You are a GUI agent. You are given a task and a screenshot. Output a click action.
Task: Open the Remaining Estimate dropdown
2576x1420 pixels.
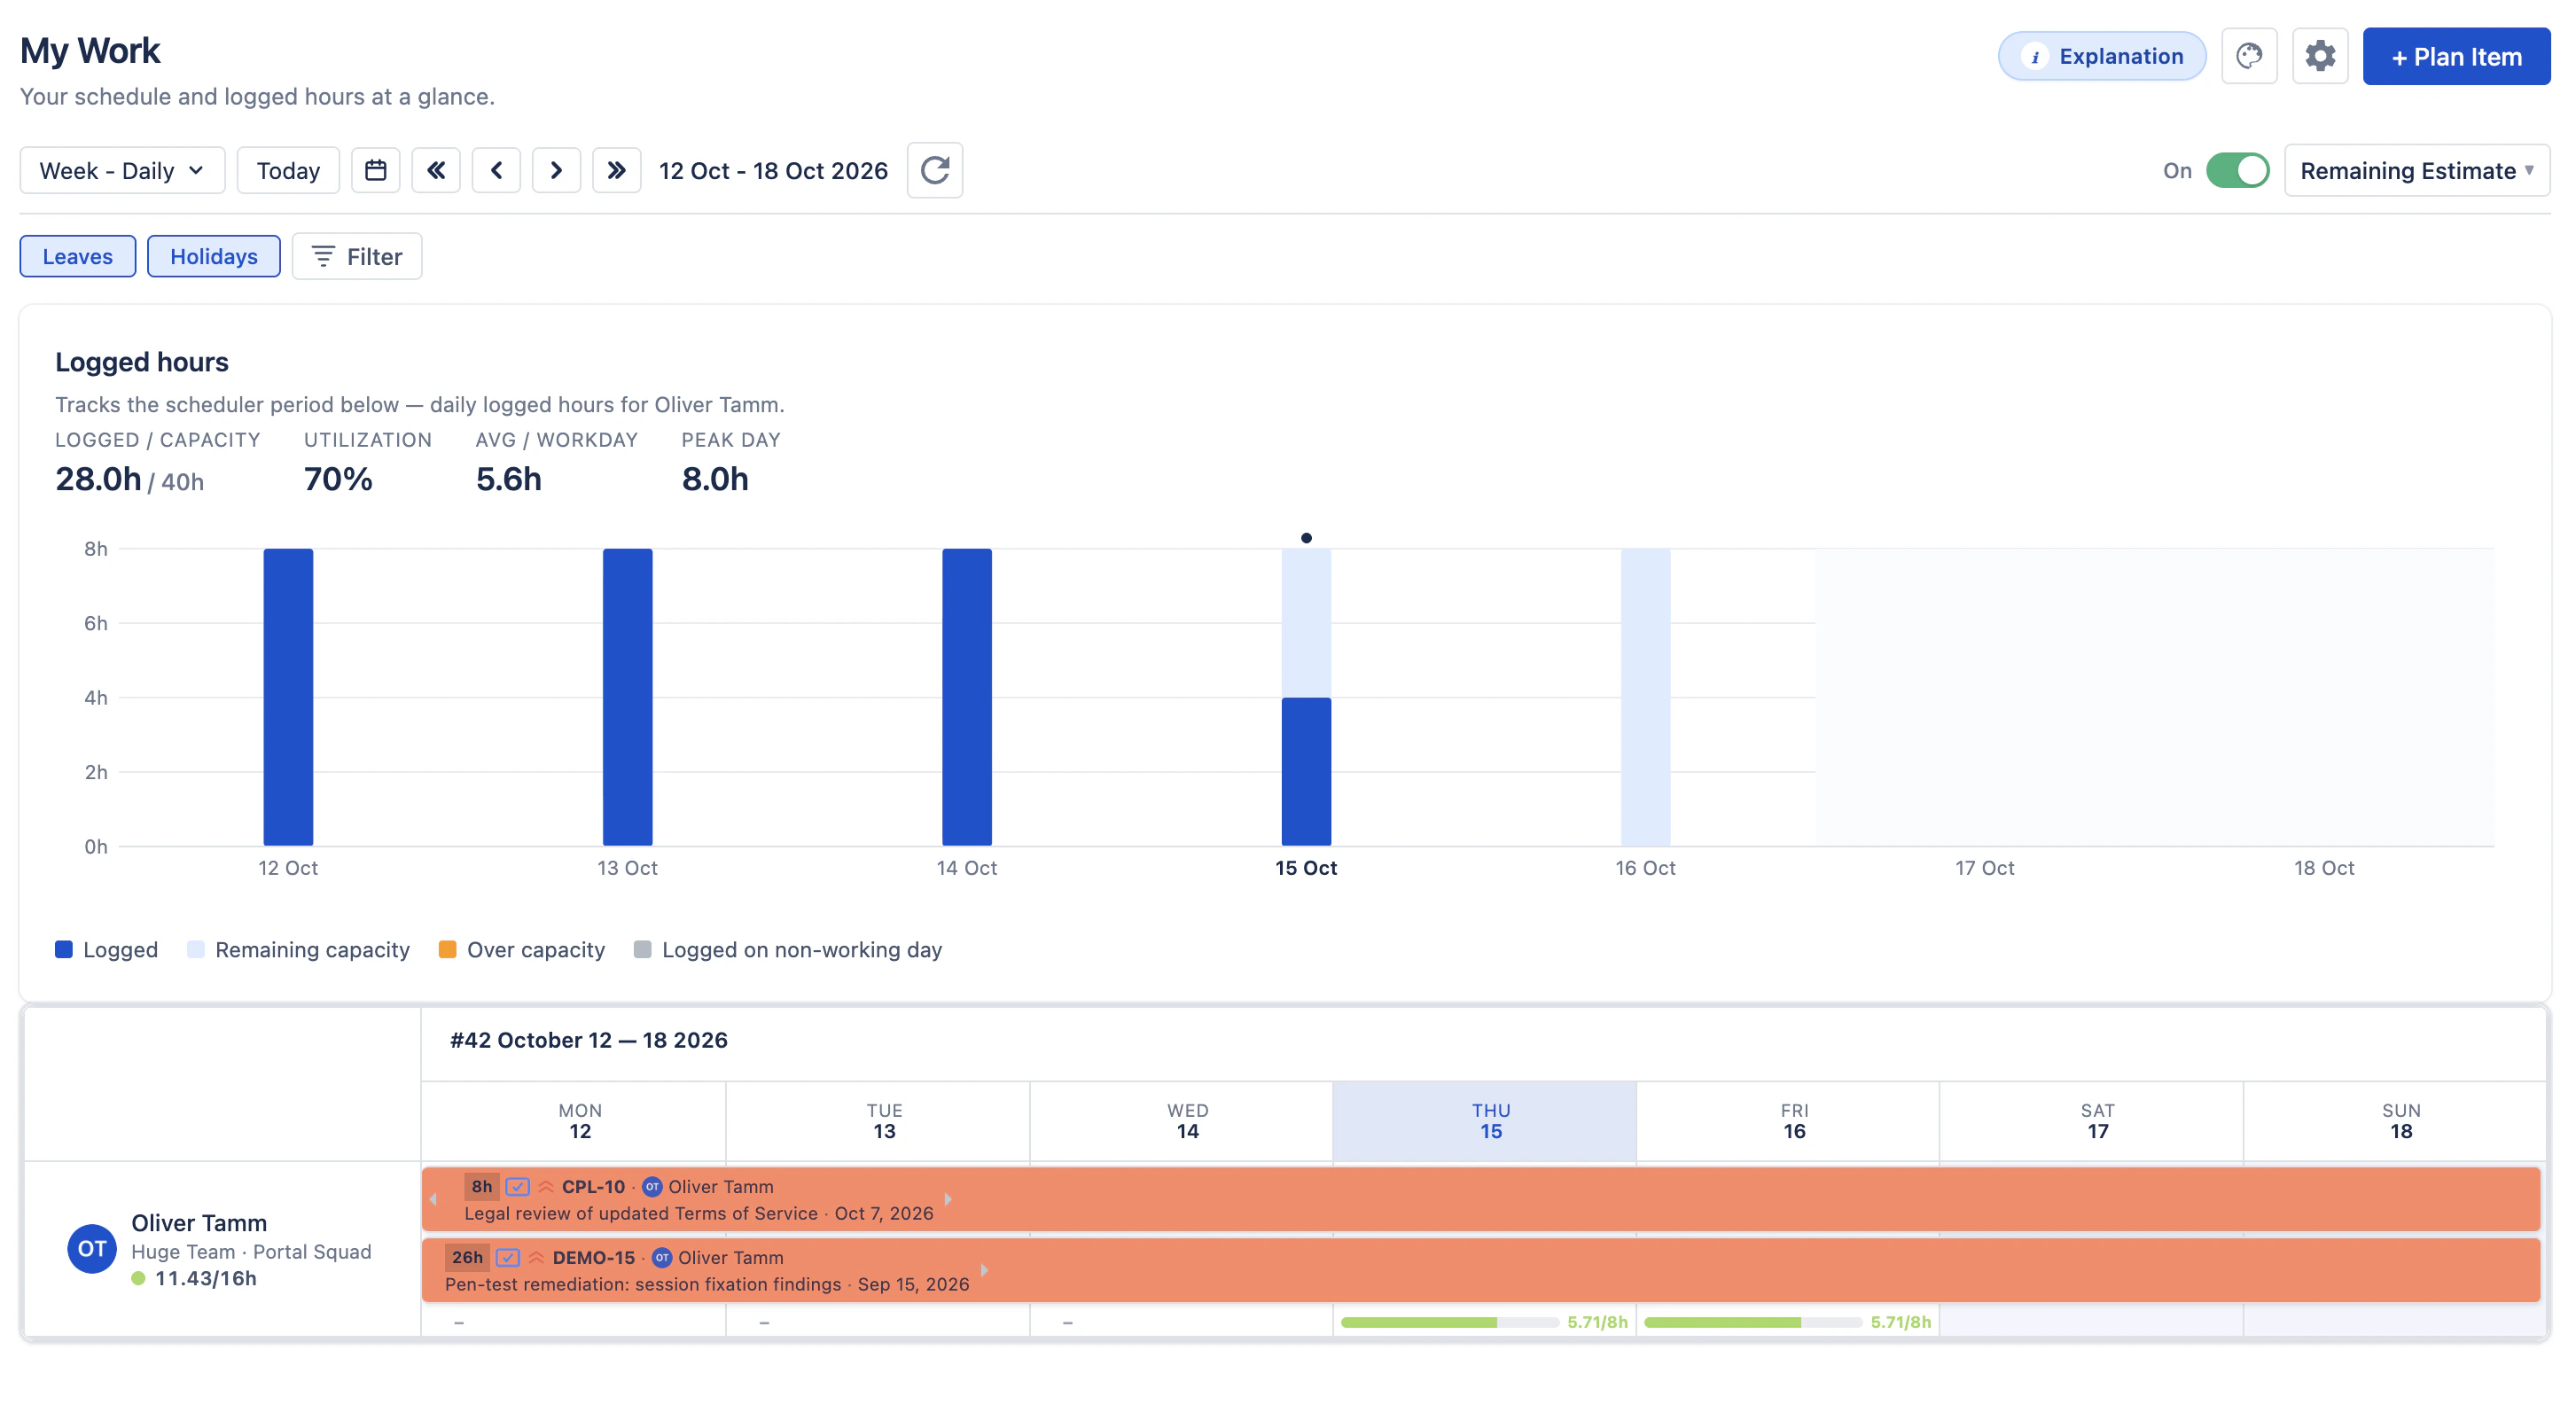point(2417,170)
